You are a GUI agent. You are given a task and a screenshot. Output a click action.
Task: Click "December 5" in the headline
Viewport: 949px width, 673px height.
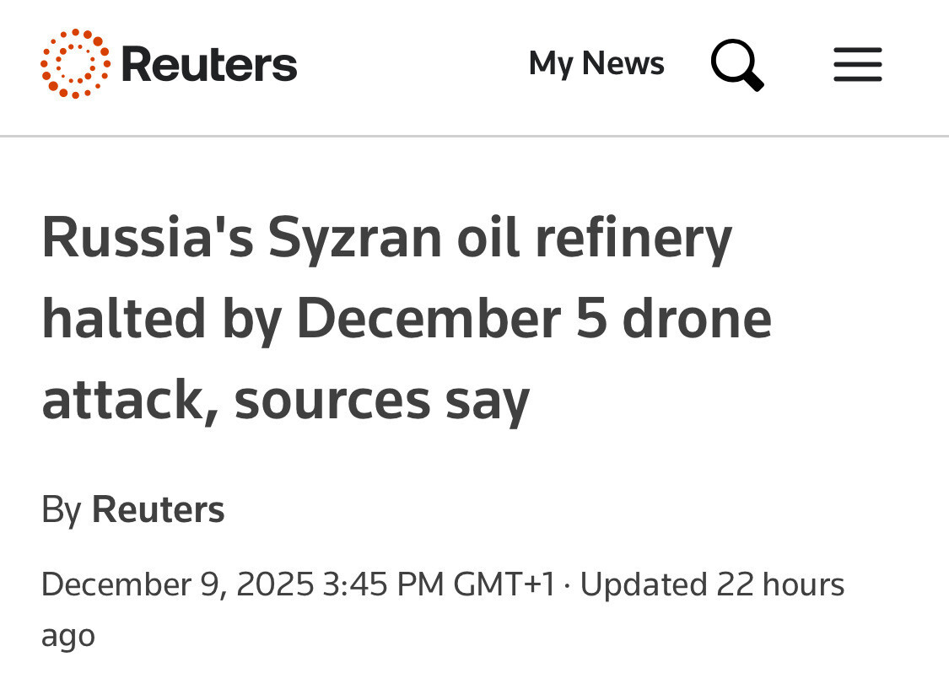tap(451, 320)
